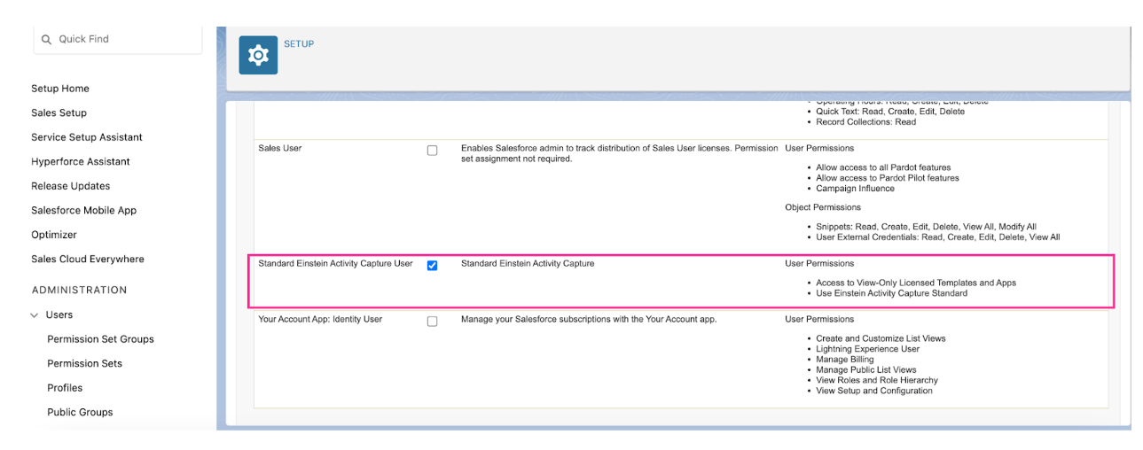Click 'Quick Text: Read, Create, Edit, Delete'
Screen dimensions: 1143x450
click(x=890, y=112)
